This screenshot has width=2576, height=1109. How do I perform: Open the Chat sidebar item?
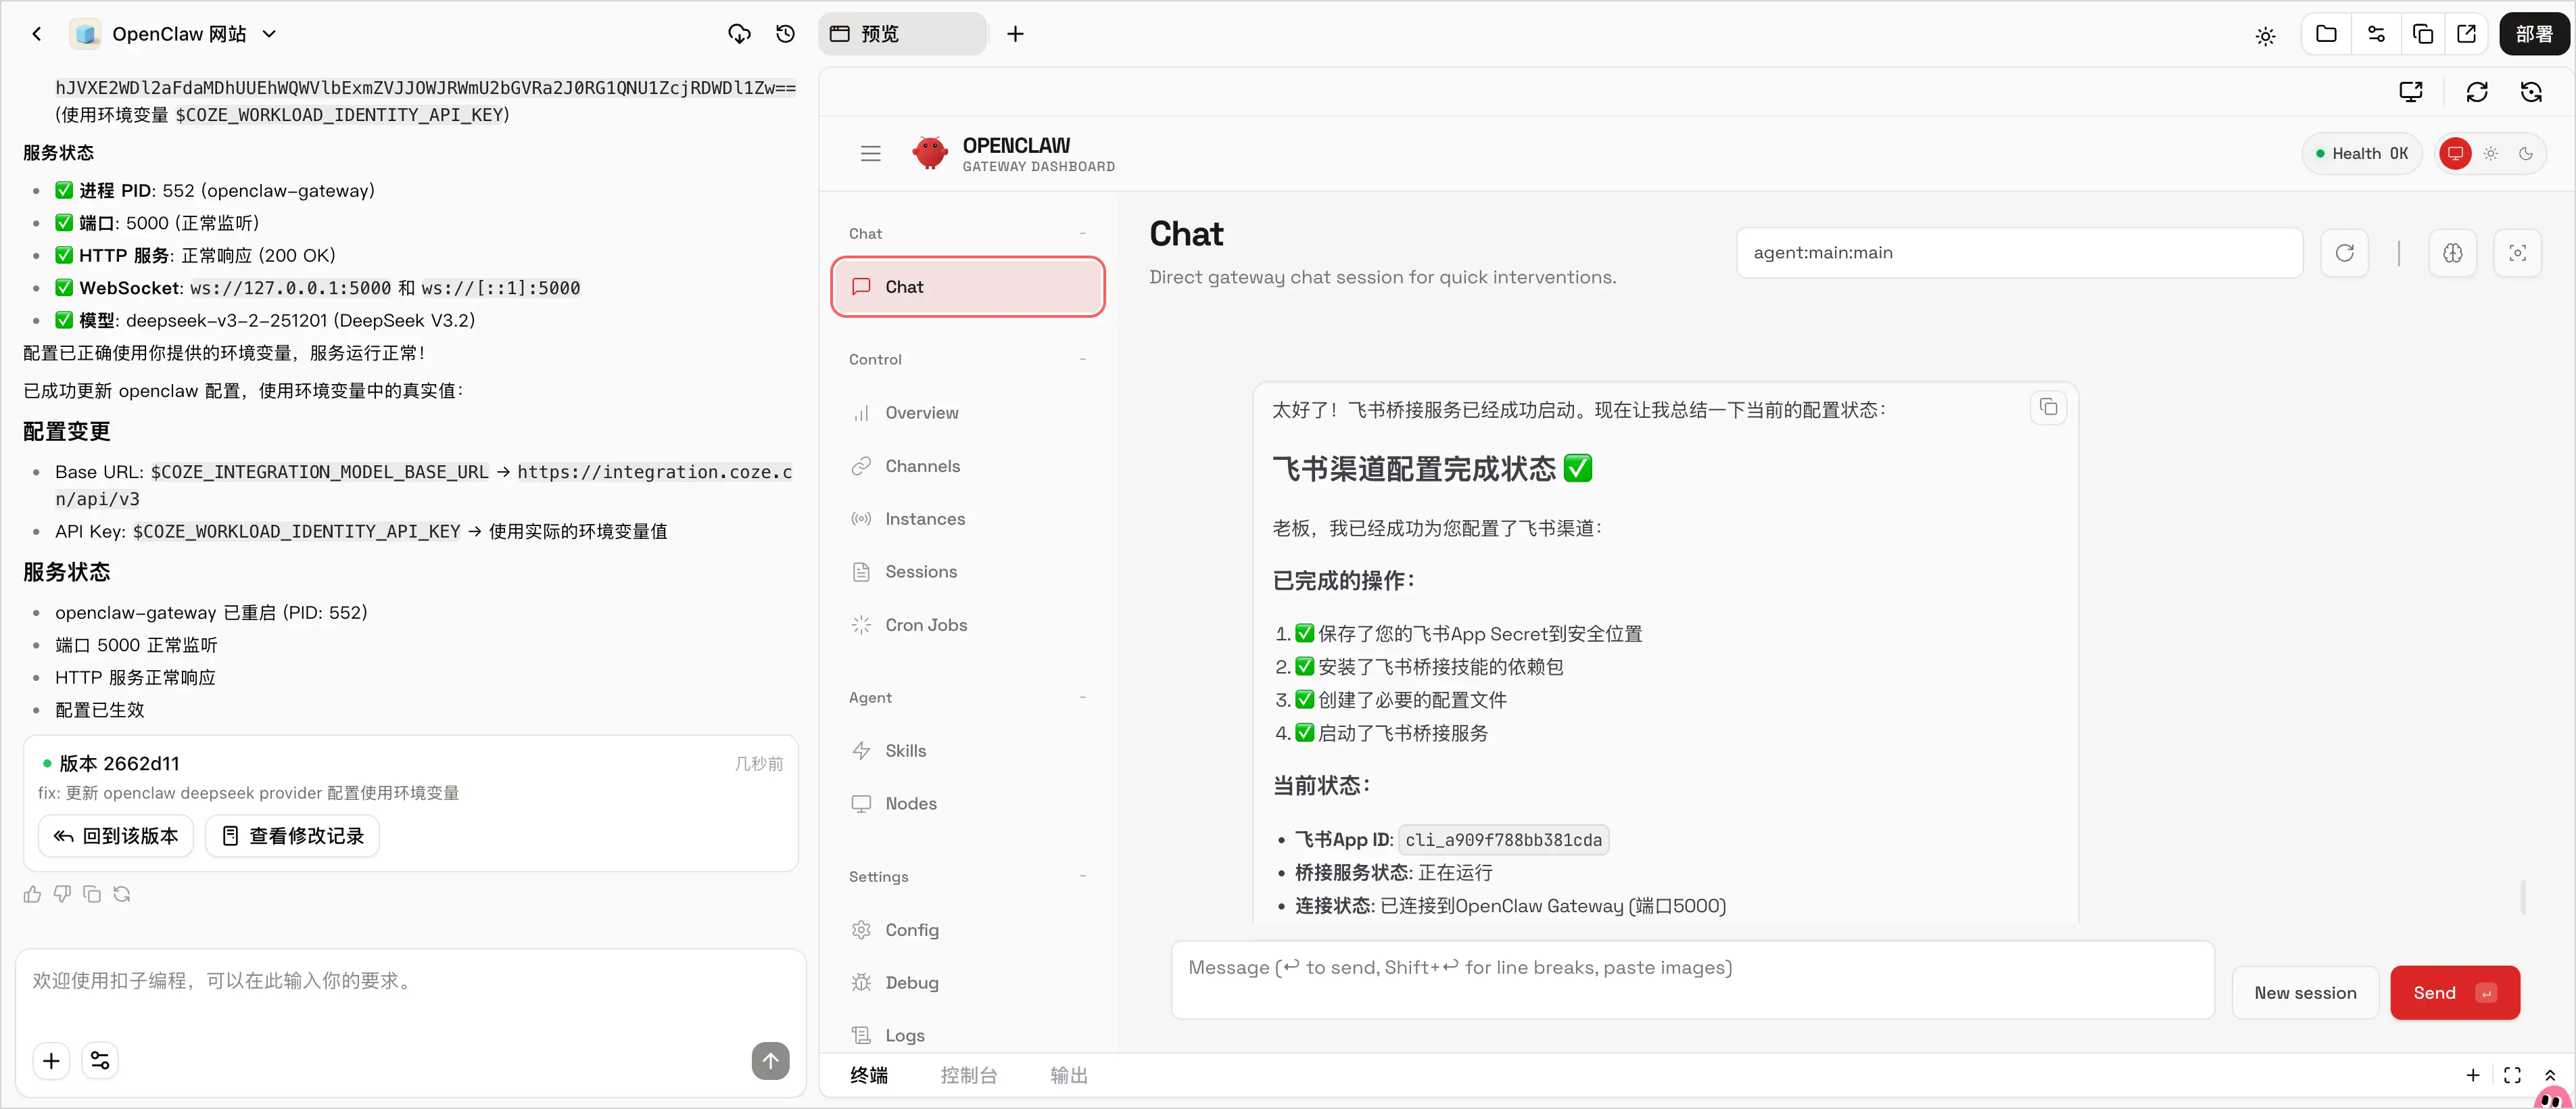pos(967,287)
